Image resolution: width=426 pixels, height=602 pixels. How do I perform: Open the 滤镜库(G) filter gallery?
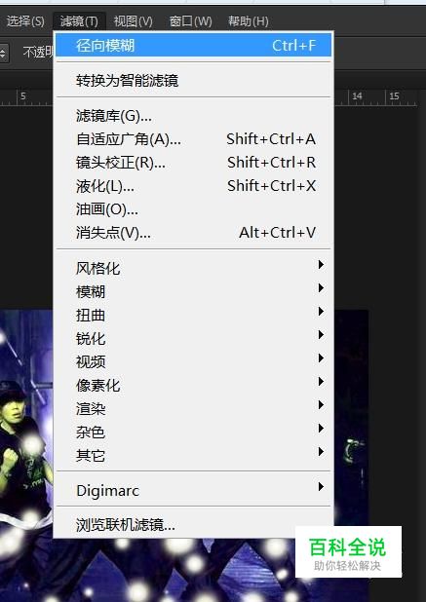click(193, 116)
